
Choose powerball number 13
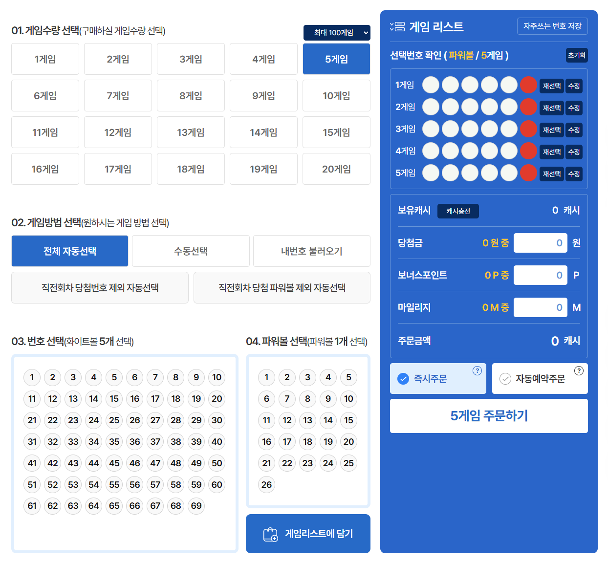click(x=307, y=420)
